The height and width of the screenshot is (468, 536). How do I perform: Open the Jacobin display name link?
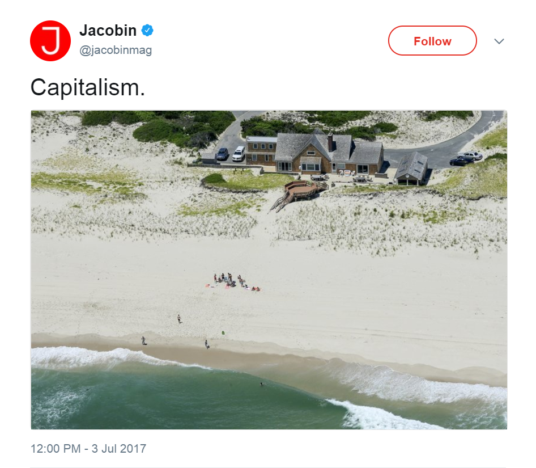click(108, 31)
